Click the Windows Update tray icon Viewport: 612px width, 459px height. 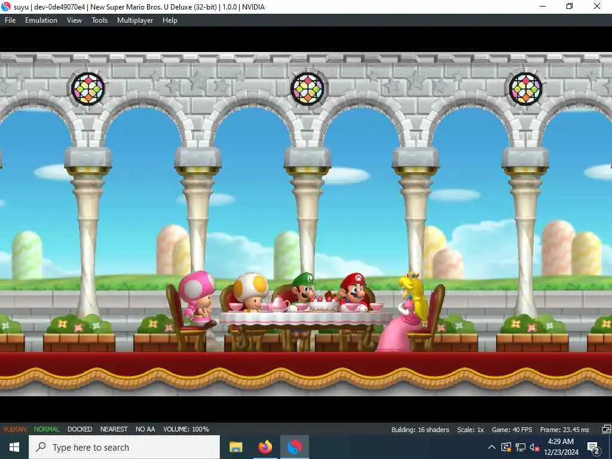point(506,447)
